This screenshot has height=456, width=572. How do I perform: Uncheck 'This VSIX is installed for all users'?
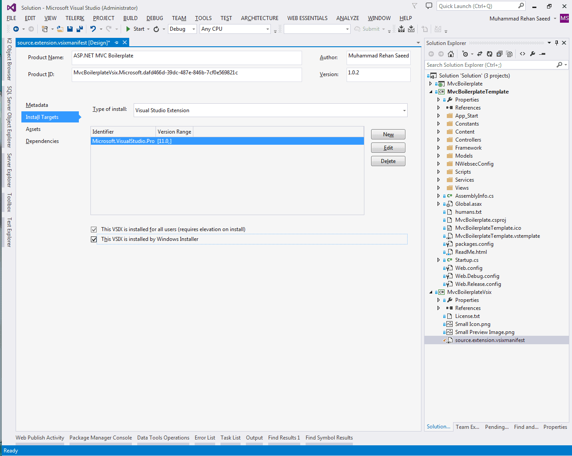[94, 229]
